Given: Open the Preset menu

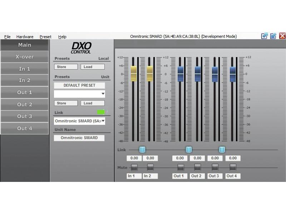Looking at the screenshot, I should [45, 37].
